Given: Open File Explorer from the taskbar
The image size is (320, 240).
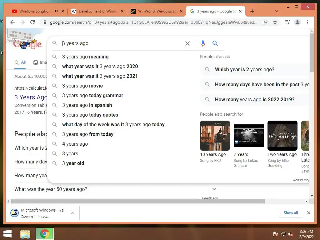Looking at the screenshot, I should click(25, 234).
